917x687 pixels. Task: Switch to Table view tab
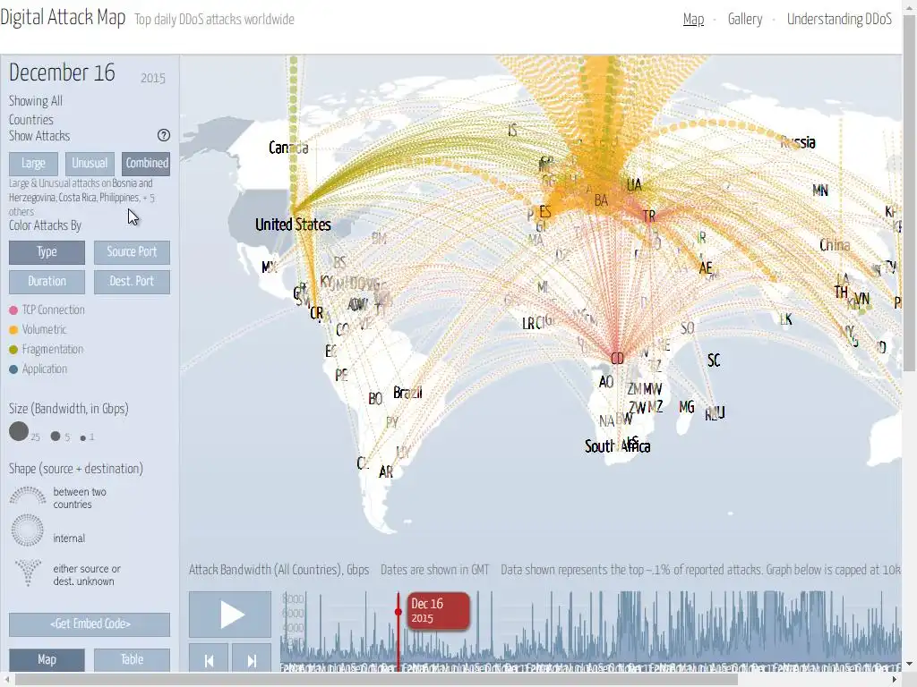pos(132,659)
